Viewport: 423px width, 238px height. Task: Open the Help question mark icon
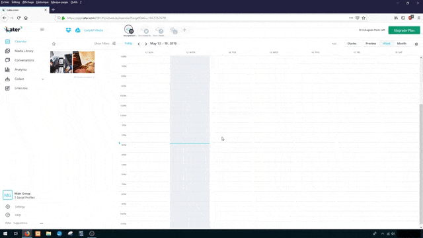pyautogui.click(x=7, y=215)
